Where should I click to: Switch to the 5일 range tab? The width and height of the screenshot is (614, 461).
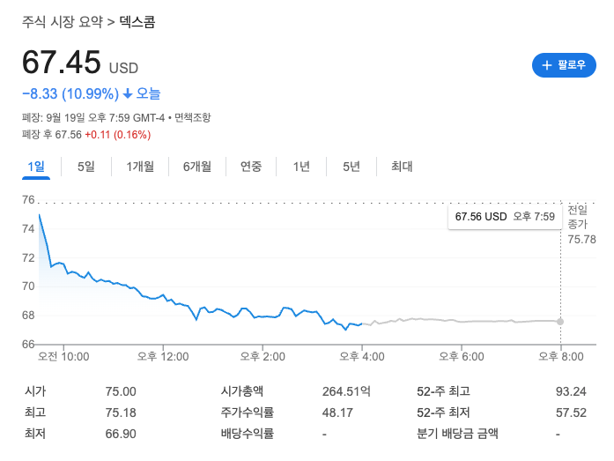86,167
